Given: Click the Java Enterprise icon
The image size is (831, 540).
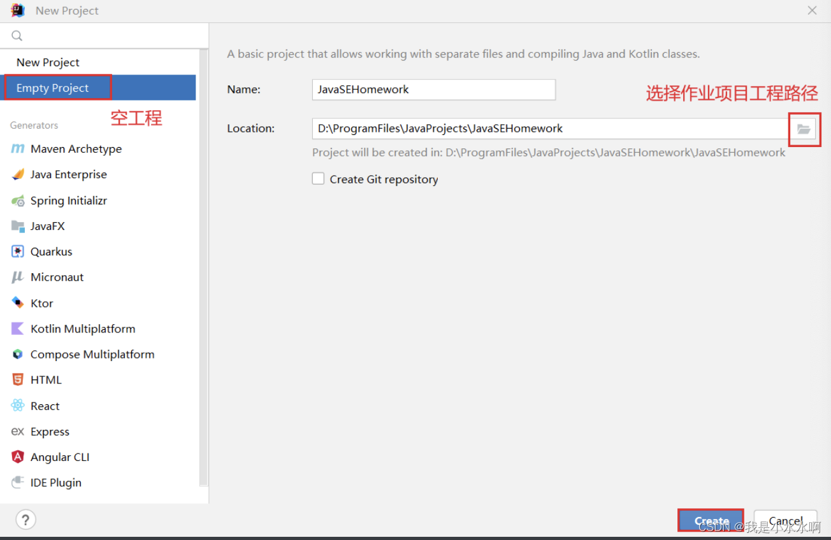Looking at the screenshot, I should pos(18,174).
